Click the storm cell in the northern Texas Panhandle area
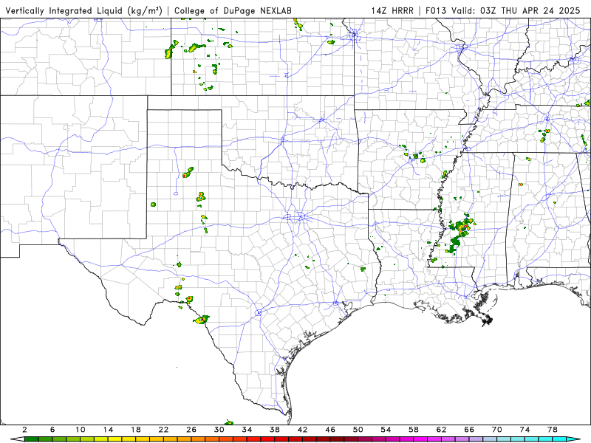Image resolution: width=591 pixels, height=443 pixels. [x=188, y=173]
